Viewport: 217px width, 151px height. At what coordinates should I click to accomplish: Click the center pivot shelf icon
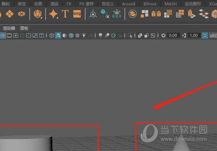(x=93, y=14)
